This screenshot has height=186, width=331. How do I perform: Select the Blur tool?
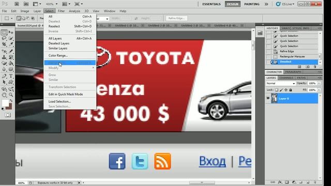(x=4, y=69)
